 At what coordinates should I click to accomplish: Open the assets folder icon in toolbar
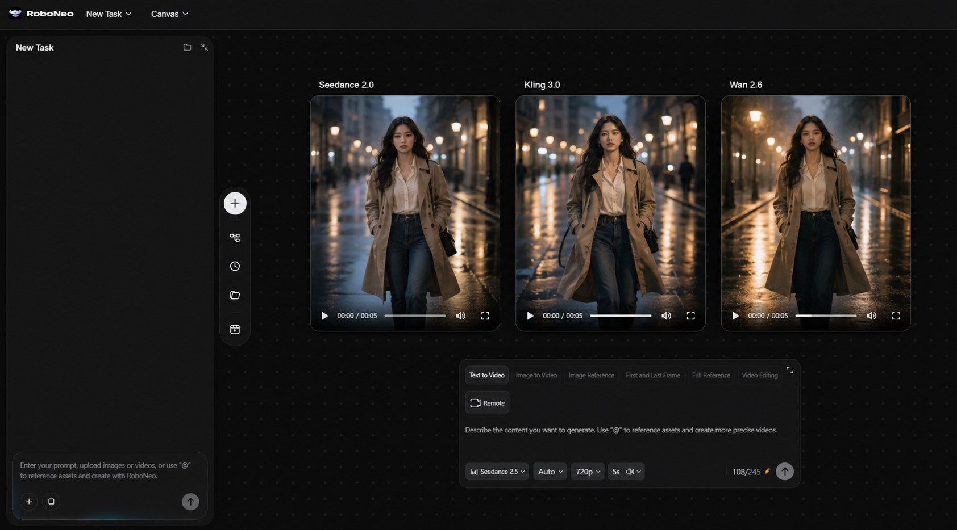pyautogui.click(x=235, y=295)
